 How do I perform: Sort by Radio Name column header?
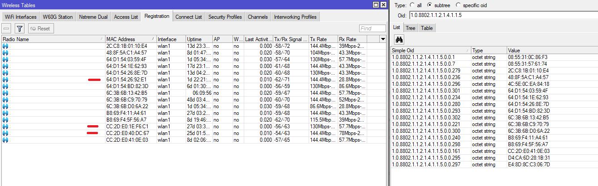click(53, 39)
